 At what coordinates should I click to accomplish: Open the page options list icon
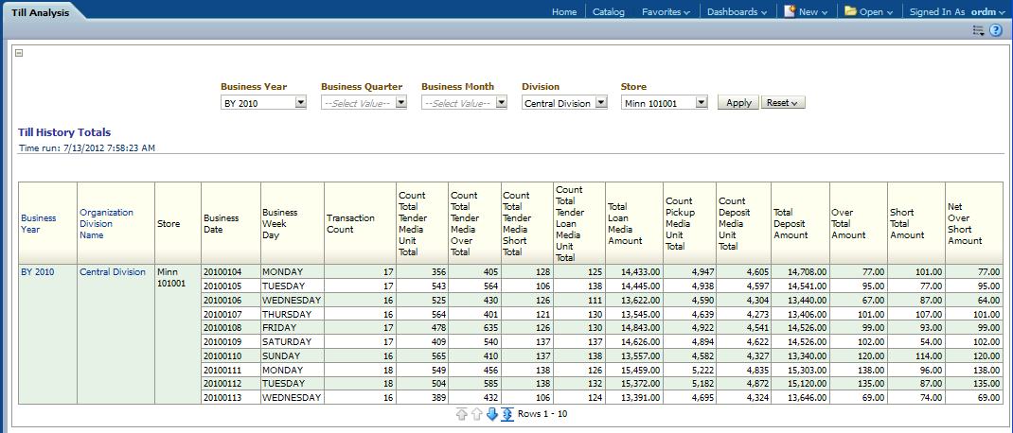coord(979,30)
